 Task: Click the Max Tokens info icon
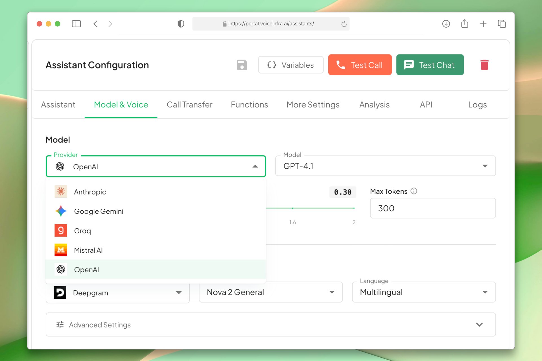pos(414,191)
